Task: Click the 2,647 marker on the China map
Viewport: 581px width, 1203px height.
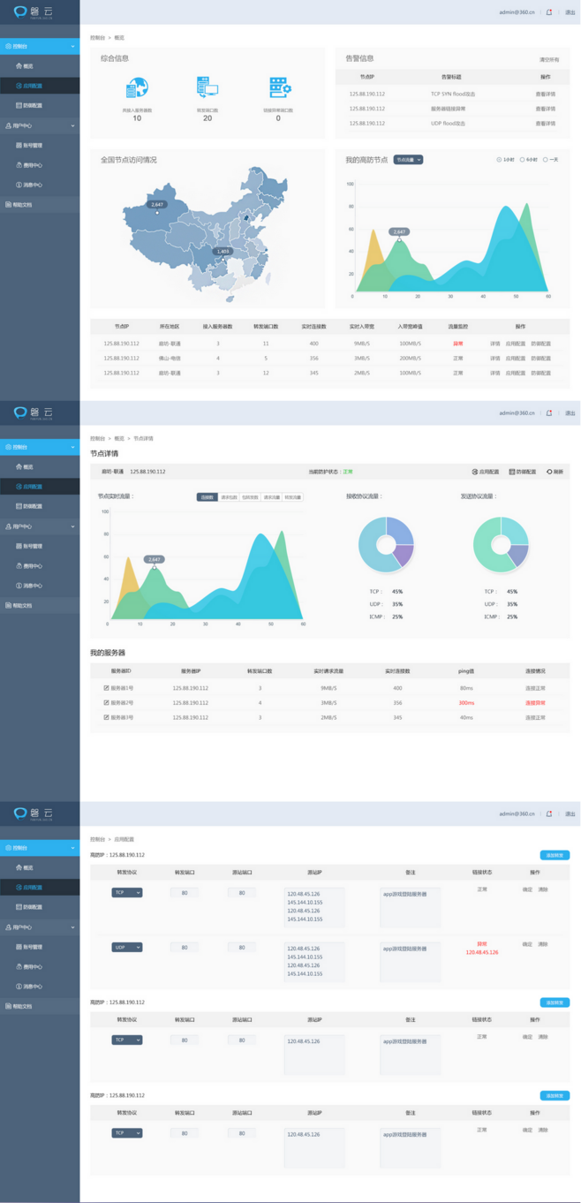Action: [157, 205]
